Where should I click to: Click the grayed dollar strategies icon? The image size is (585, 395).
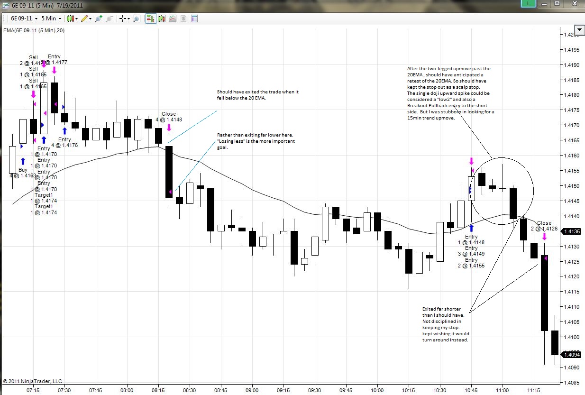click(183, 18)
